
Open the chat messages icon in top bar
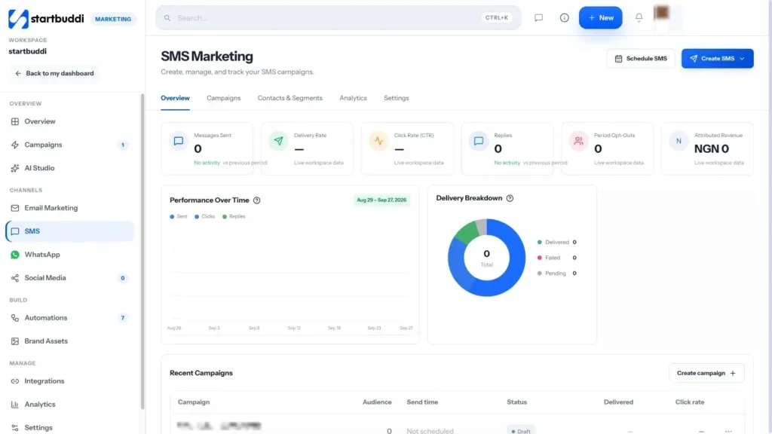538,18
